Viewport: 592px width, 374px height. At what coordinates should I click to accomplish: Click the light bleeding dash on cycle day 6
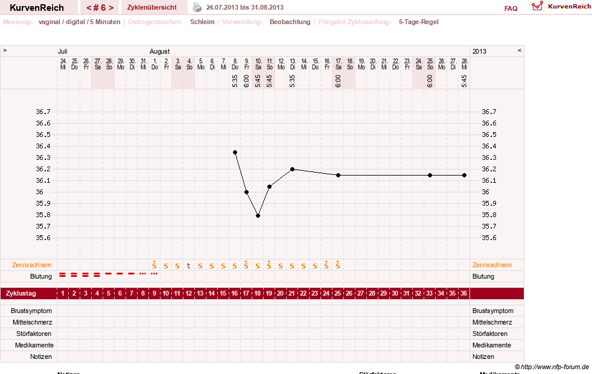(120, 274)
